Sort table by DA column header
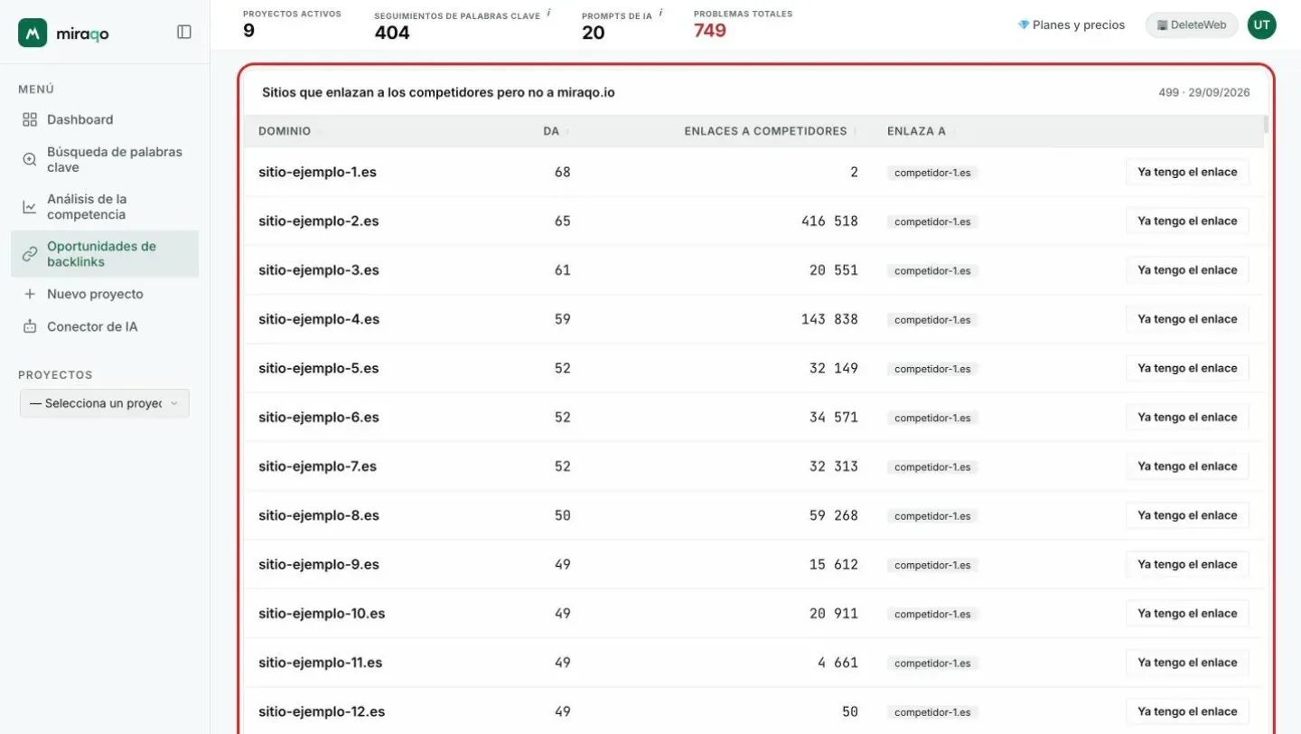Image resolution: width=1301 pixels, height=734 pixels. click(x=551, y=131)
